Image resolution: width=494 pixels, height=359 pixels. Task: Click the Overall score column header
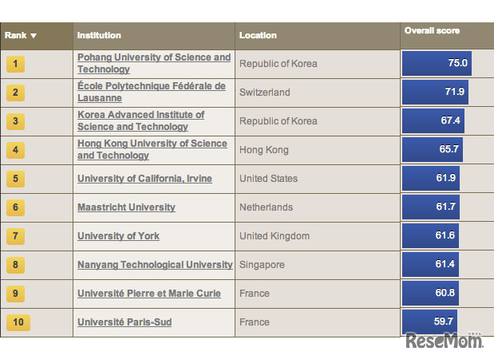(x=432, y=31)
